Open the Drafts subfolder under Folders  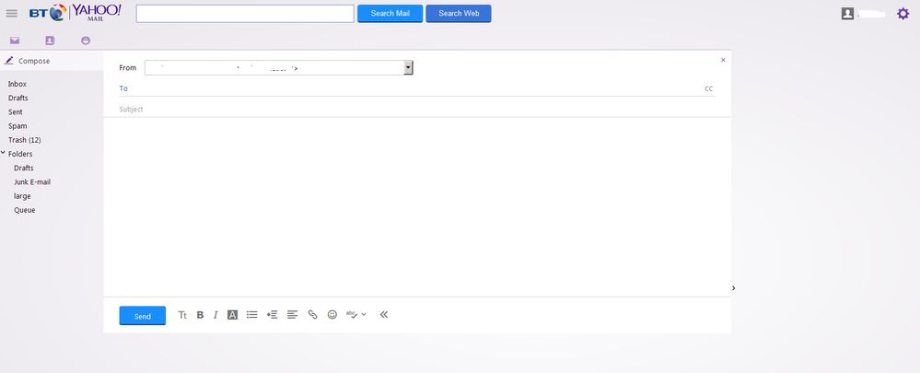pos(24,168)
